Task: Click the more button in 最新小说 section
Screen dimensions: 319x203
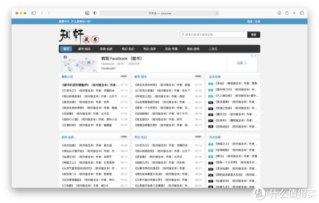Action: pos(124,77)
